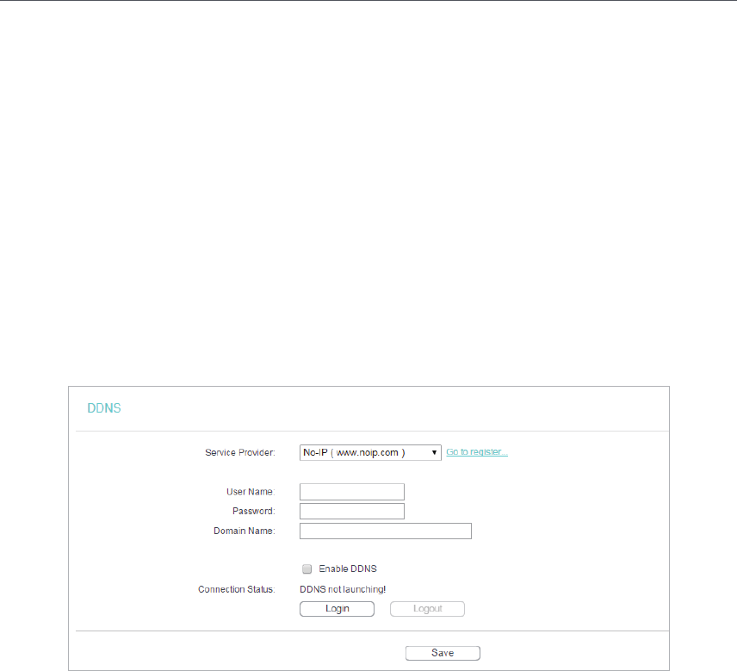Focus the Domain Name input field

(386, 531)
